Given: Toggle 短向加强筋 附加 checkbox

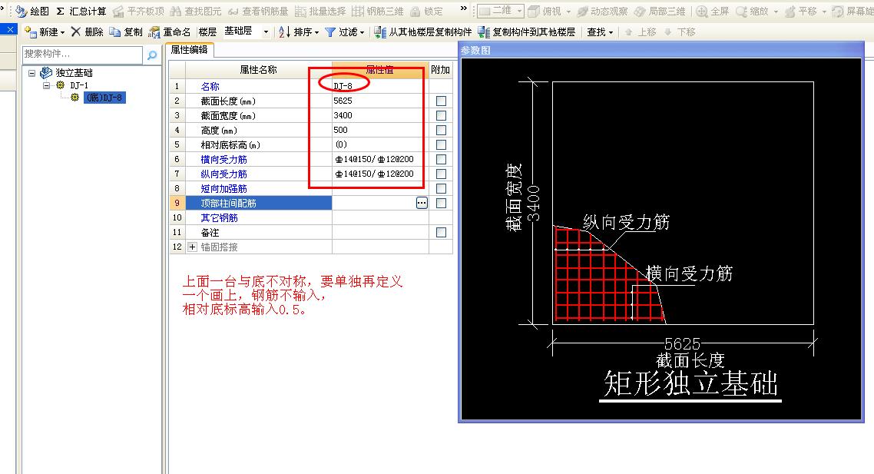Looking at the screenshot, I should point(441,188).
